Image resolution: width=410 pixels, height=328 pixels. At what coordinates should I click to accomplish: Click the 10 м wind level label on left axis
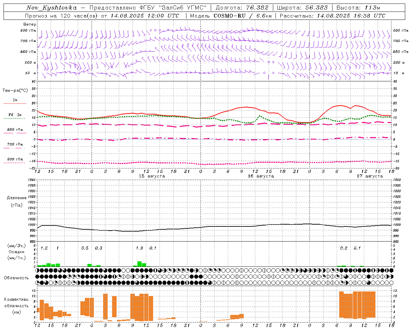tap(30, 73)
